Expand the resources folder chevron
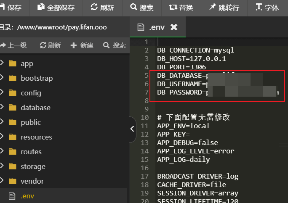Image resolution: width=288 pixels, height=203 pixels. [2, 136]
